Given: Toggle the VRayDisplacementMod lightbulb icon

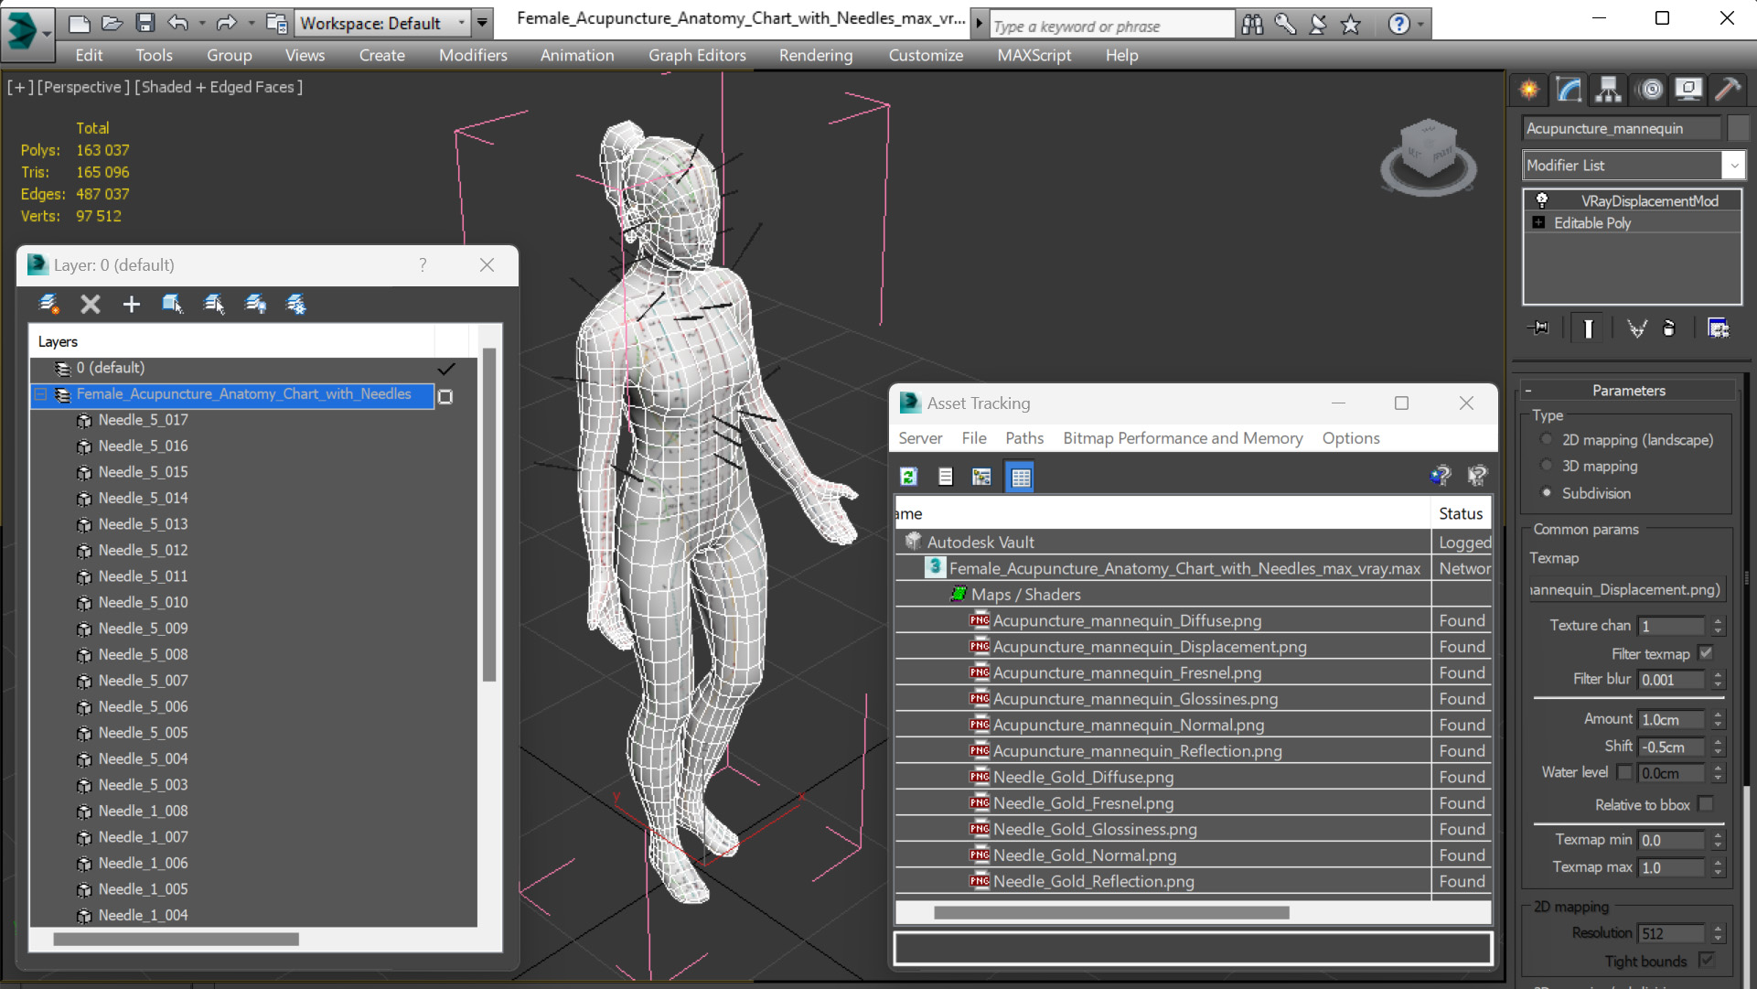Looking at the screenshot, I should [x=1541, y=200].
